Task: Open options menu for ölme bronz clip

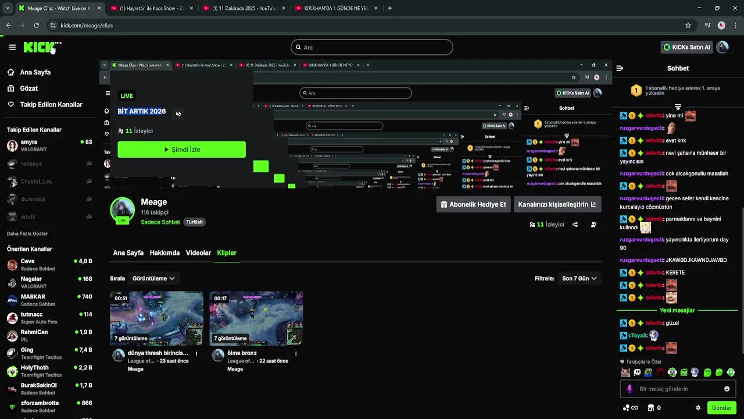Action: point(296,353)
